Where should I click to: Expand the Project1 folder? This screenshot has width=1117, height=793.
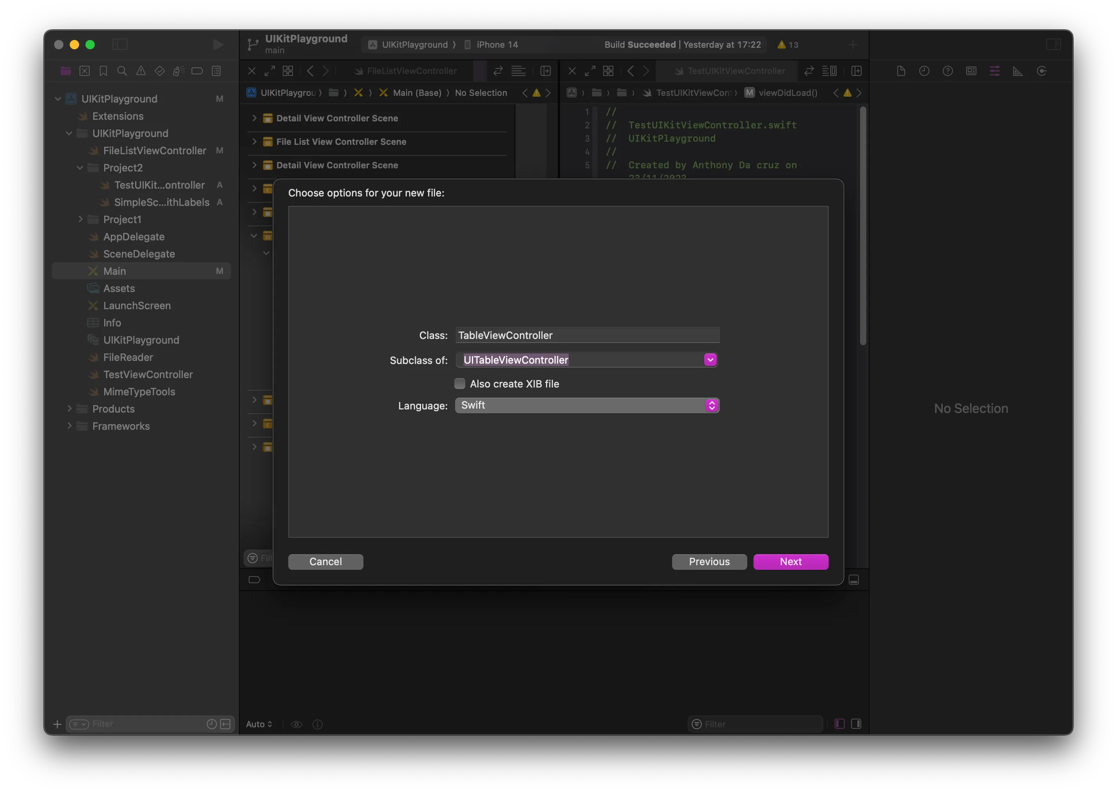[x=80, y=219]
